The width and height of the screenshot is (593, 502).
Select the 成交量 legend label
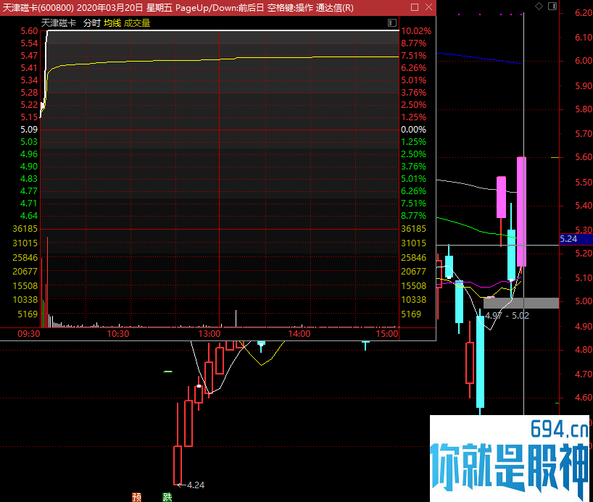tap(137, 23)
